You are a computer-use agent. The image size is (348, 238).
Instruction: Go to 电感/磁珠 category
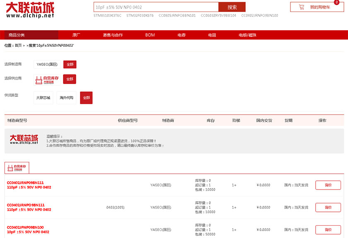[247, 35]
